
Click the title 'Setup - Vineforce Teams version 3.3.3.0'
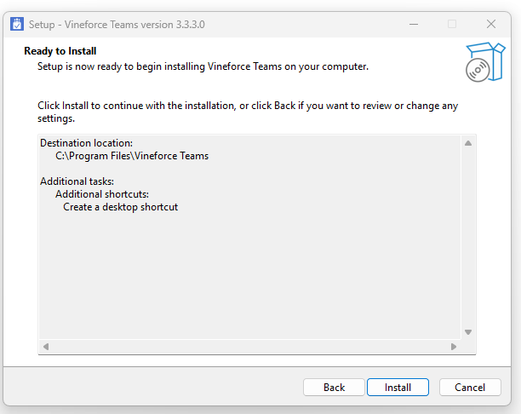(117, 25)
